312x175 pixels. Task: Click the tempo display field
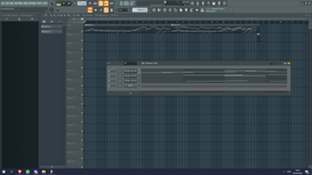[x=82, y=4]
